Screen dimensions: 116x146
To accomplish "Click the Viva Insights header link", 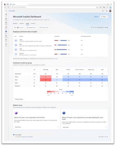I will [x=12, y=11].
